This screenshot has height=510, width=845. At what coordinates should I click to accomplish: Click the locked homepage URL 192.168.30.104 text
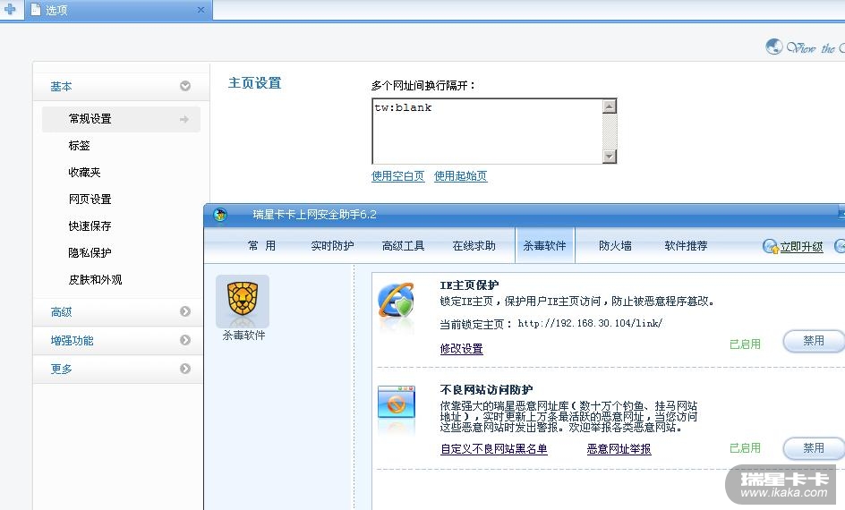590,323
